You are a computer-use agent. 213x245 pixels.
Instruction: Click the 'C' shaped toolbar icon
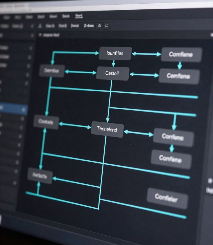pos(107,26)
